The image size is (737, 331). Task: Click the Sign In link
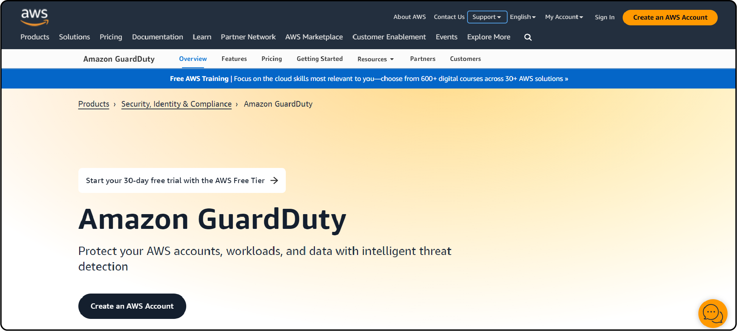click(605, 17)
